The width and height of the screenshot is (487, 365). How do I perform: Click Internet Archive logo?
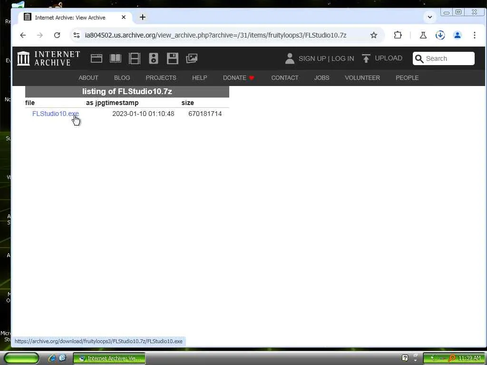(49, 58)
